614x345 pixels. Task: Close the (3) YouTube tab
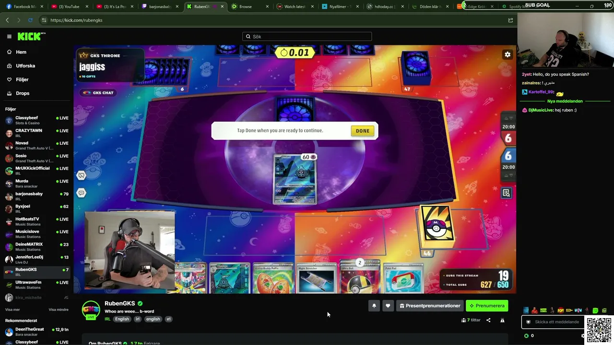click(x=87, y=7)
